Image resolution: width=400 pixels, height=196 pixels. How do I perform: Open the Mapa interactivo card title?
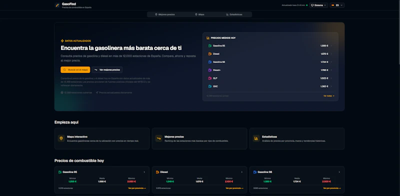pos(77,137)
